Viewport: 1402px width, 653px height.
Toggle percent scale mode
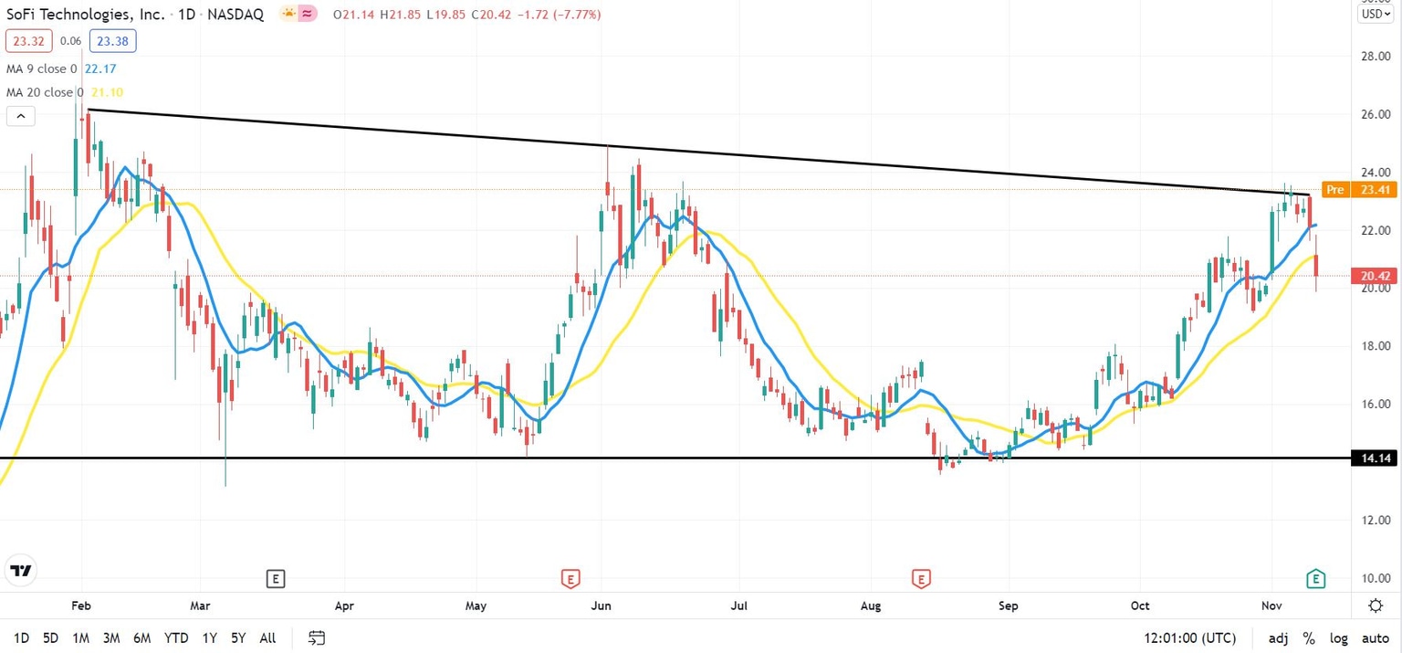[x=1309, y=638]
